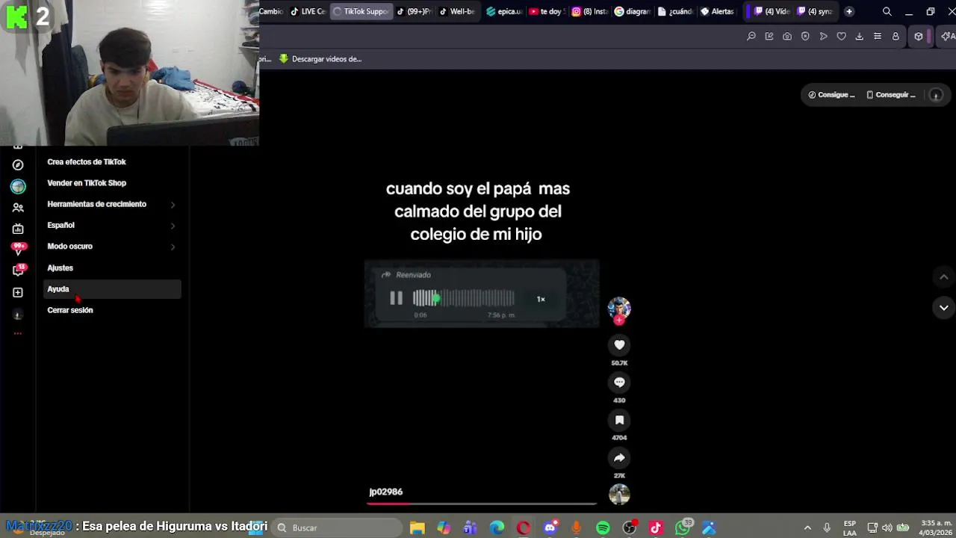Open the taskbar clock showing 3:35 a. m.
Image resolution: width=956 pixels, height=538 pixels.
937,528
